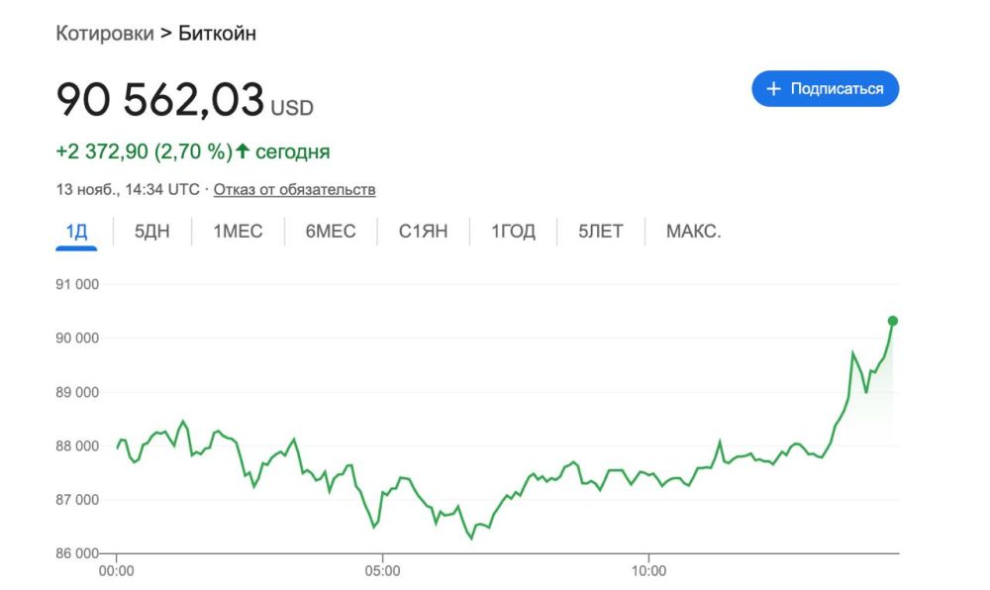Viewport: 990px width, 590px height.
Task: Select the С1ЯН year-to-date tab
Action: [424, 230]
